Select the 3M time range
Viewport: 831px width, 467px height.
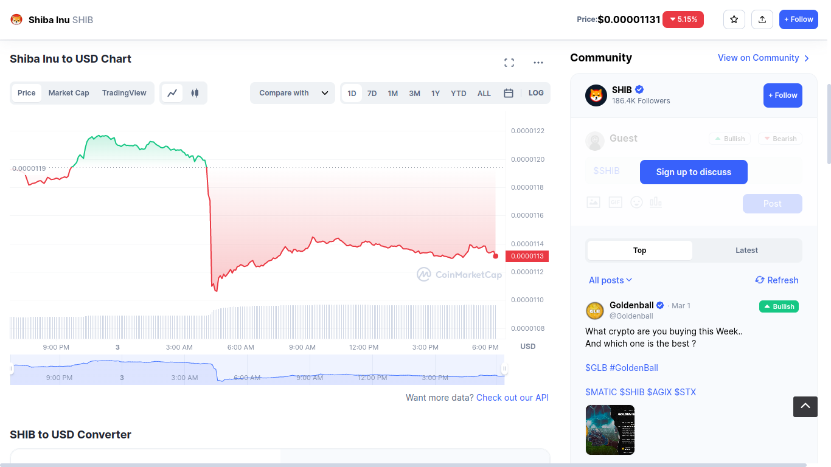point(414,93)
